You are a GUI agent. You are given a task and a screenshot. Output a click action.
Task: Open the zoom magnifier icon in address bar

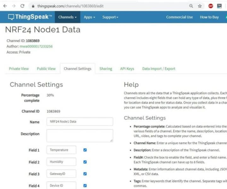tap(191, 6)
